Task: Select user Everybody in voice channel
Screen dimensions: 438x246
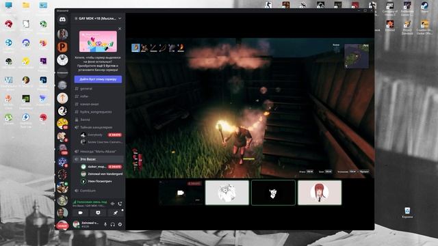Action: point(95,135)
